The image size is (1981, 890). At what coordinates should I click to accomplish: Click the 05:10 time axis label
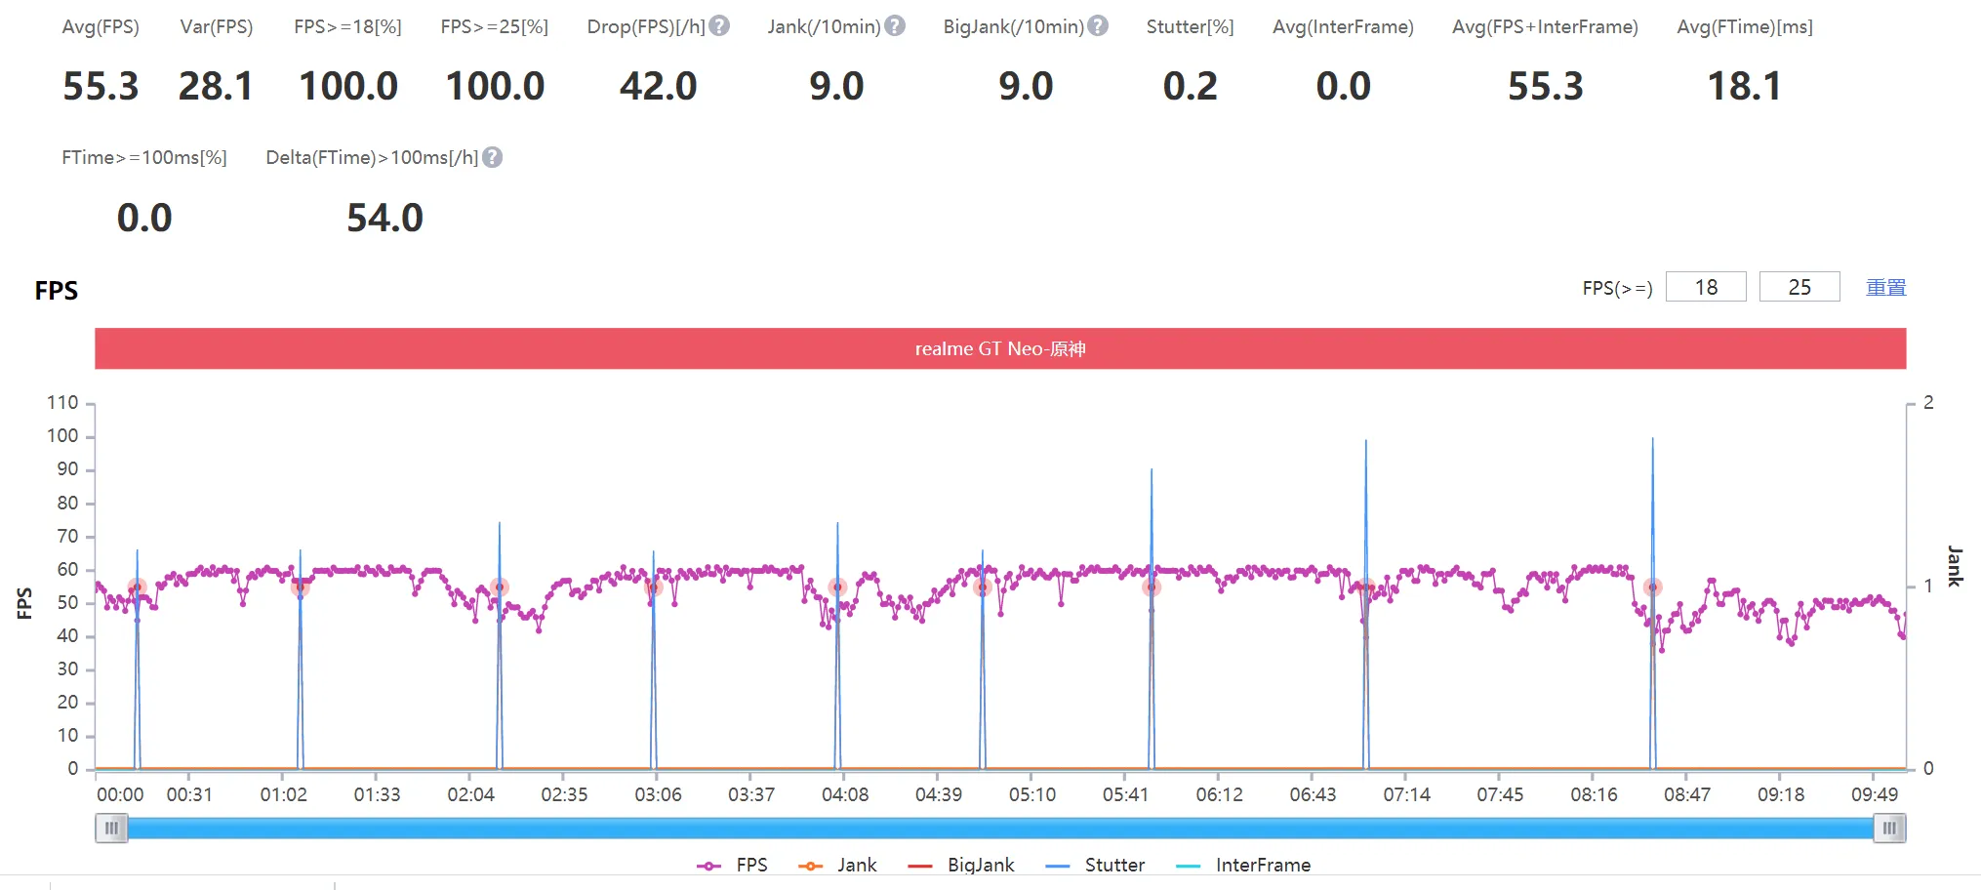tap(1032, 794)
